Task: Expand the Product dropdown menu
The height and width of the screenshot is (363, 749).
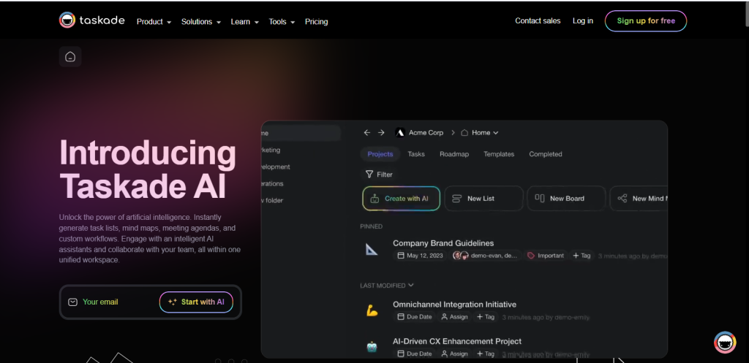Action: pos(154,21)
